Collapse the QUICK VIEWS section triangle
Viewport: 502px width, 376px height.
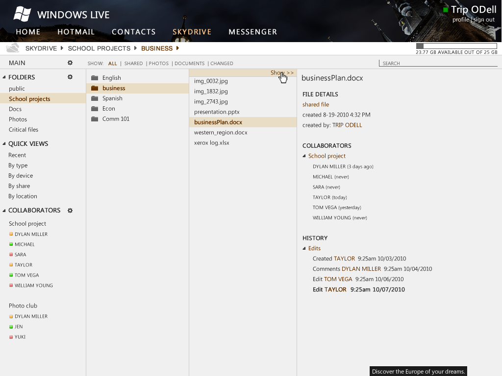(x=4, y=143)
